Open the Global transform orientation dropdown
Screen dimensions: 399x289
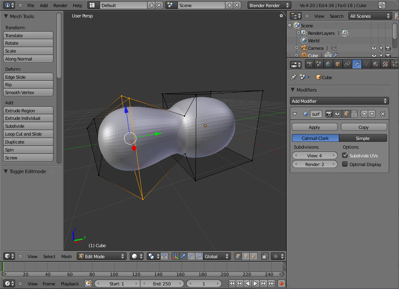point(216,256)
